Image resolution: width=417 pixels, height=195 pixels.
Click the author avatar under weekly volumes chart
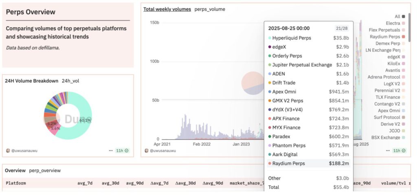(x=147, y=150)
